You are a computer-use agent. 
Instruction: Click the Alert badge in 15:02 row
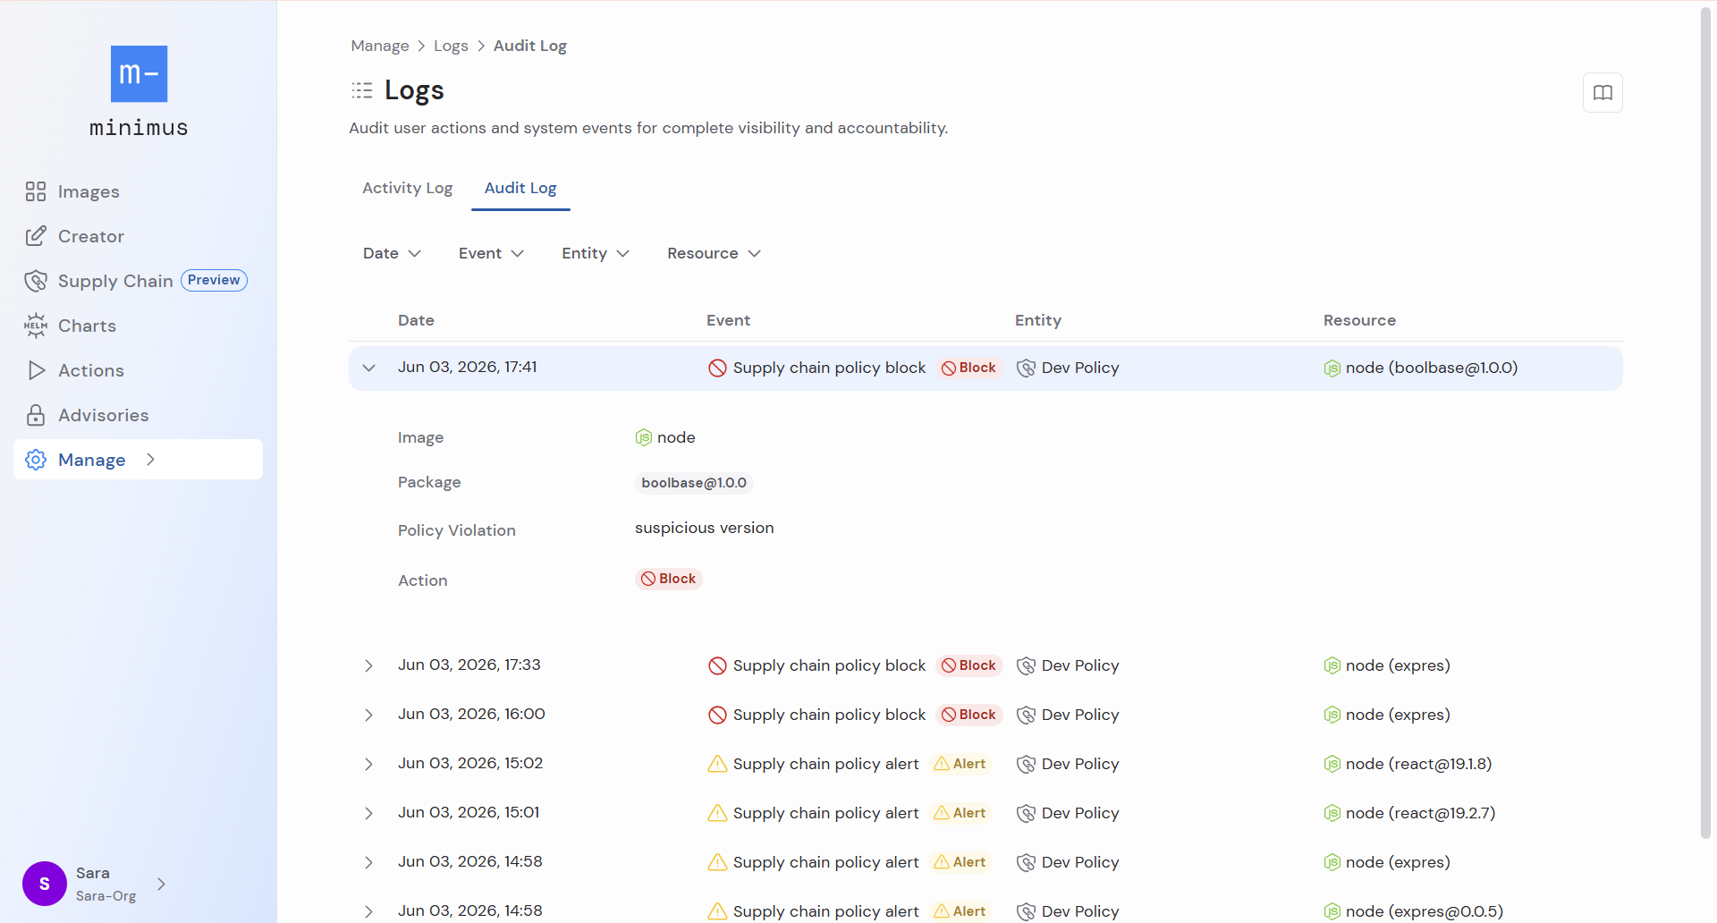(x=960, y=764)
